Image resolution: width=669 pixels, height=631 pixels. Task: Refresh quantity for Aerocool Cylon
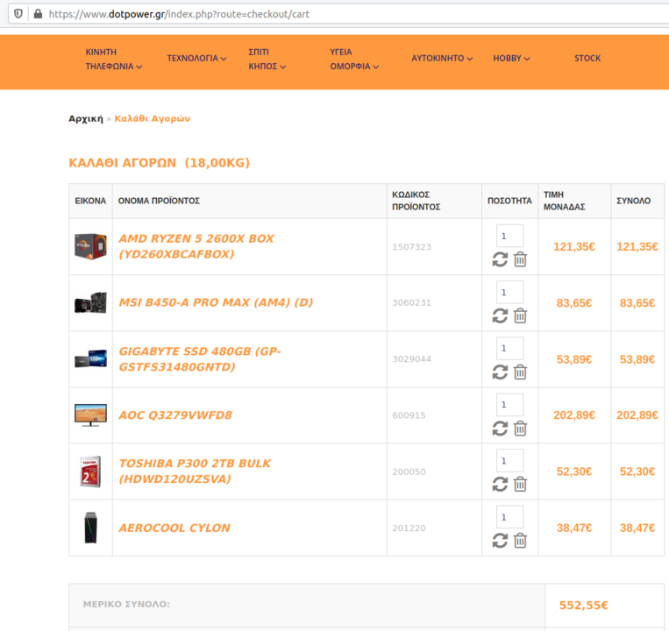point(500,541)
